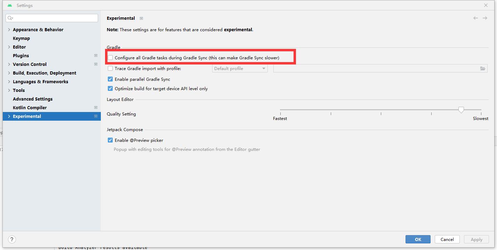Click the Cancel button
497x250 pixels.
click(447, 239)
